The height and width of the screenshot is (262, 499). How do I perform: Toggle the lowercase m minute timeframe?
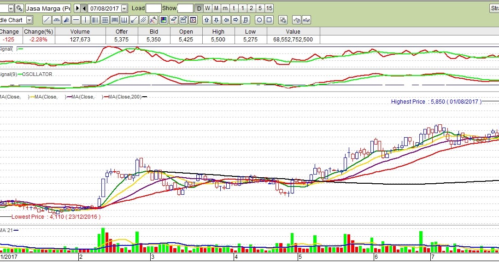225,8
